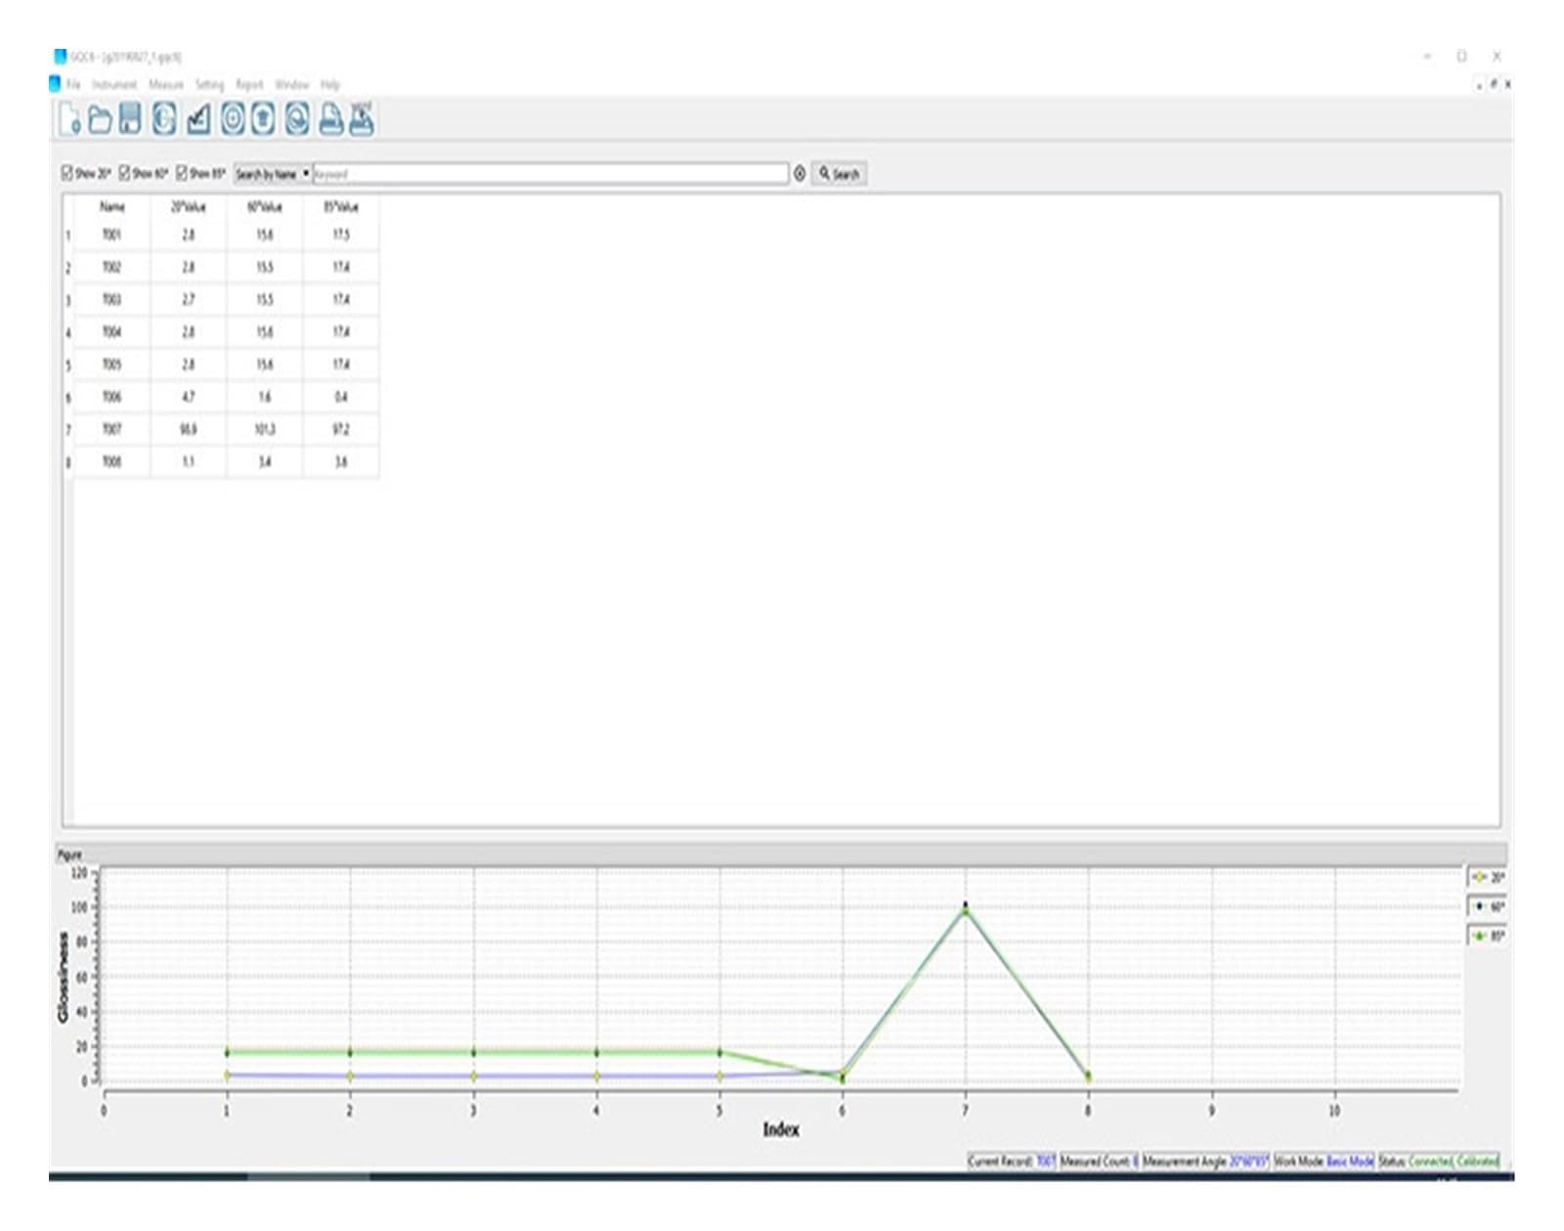Open the Measure menu
Image resolution: width=1564 pixels, height=1231 pixels.
point(166,85)
